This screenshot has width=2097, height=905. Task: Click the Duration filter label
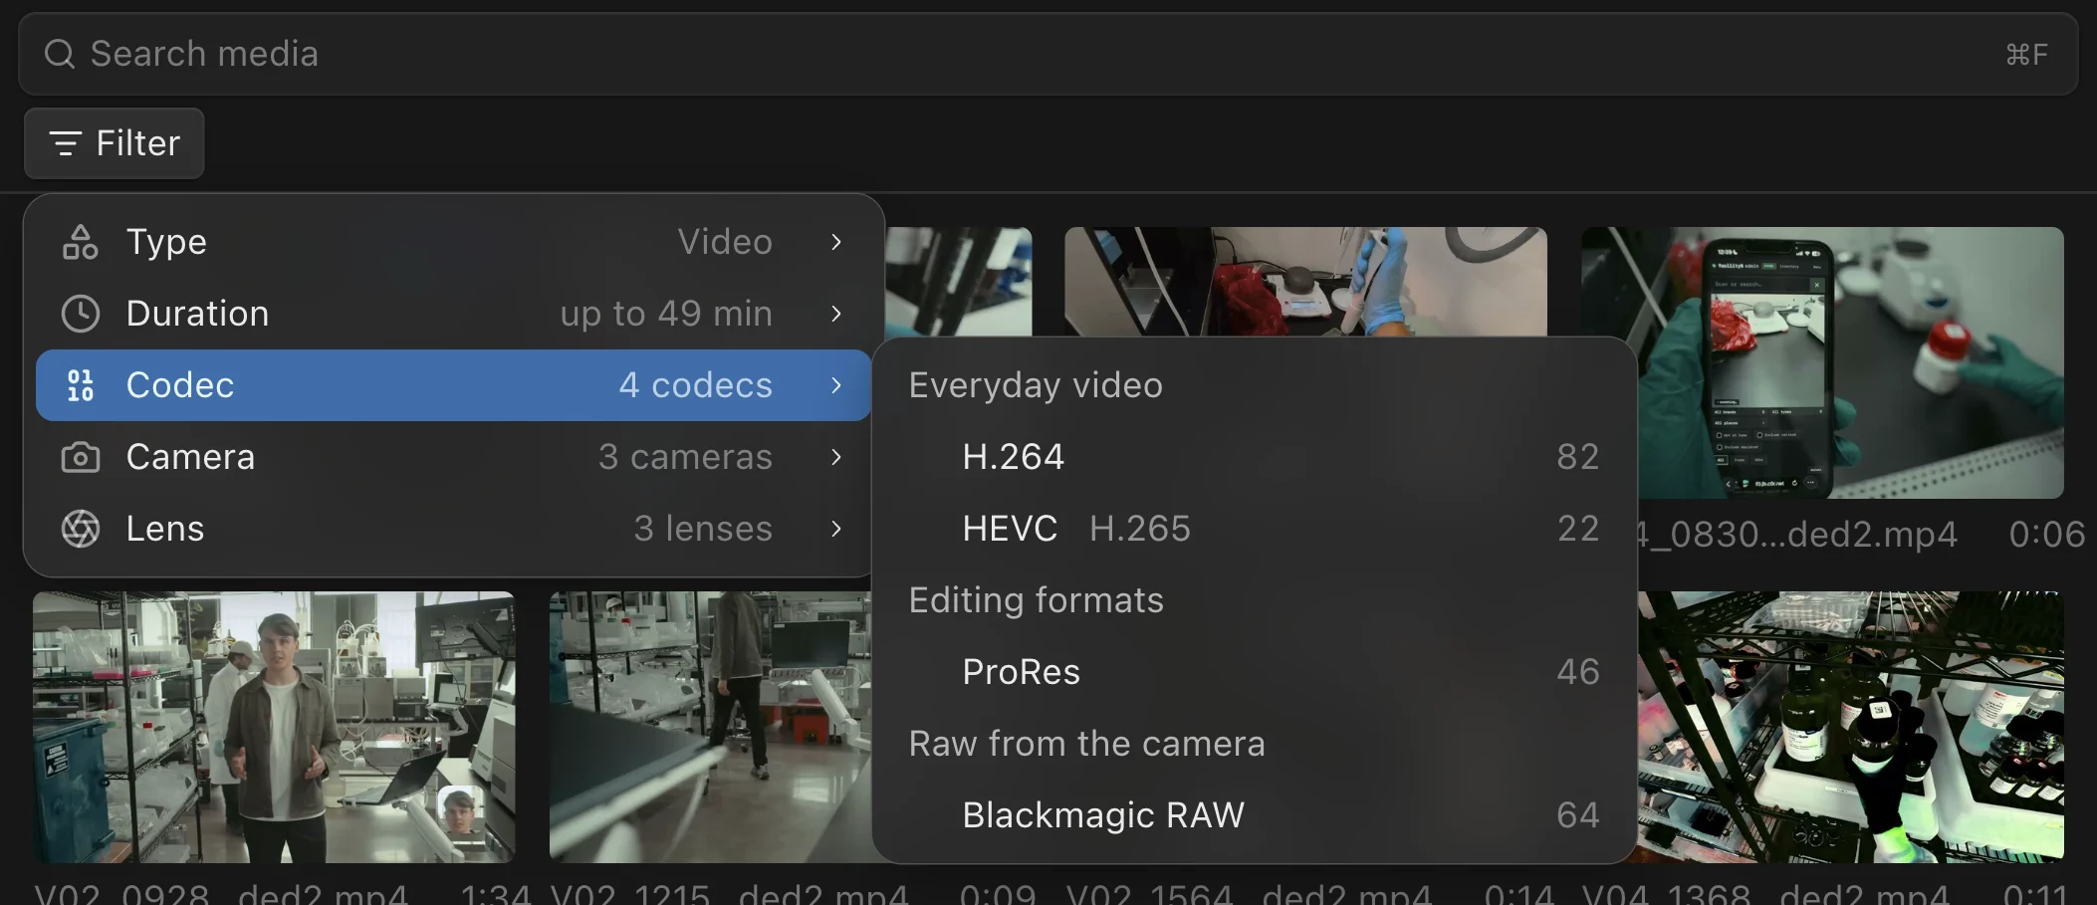197,314
